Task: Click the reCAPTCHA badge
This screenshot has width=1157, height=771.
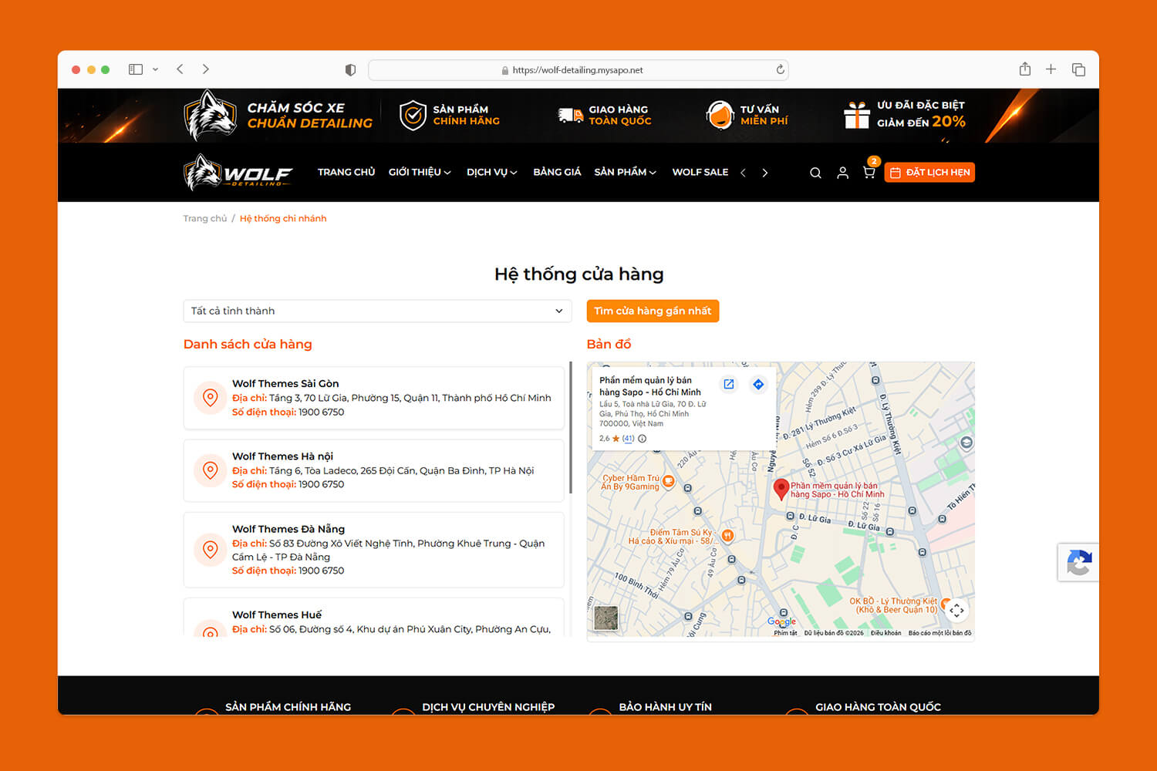Action: coord(1078,562)
